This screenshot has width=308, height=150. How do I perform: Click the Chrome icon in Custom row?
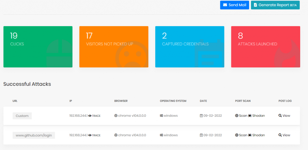pyautogui.click(x=116, y=115)
